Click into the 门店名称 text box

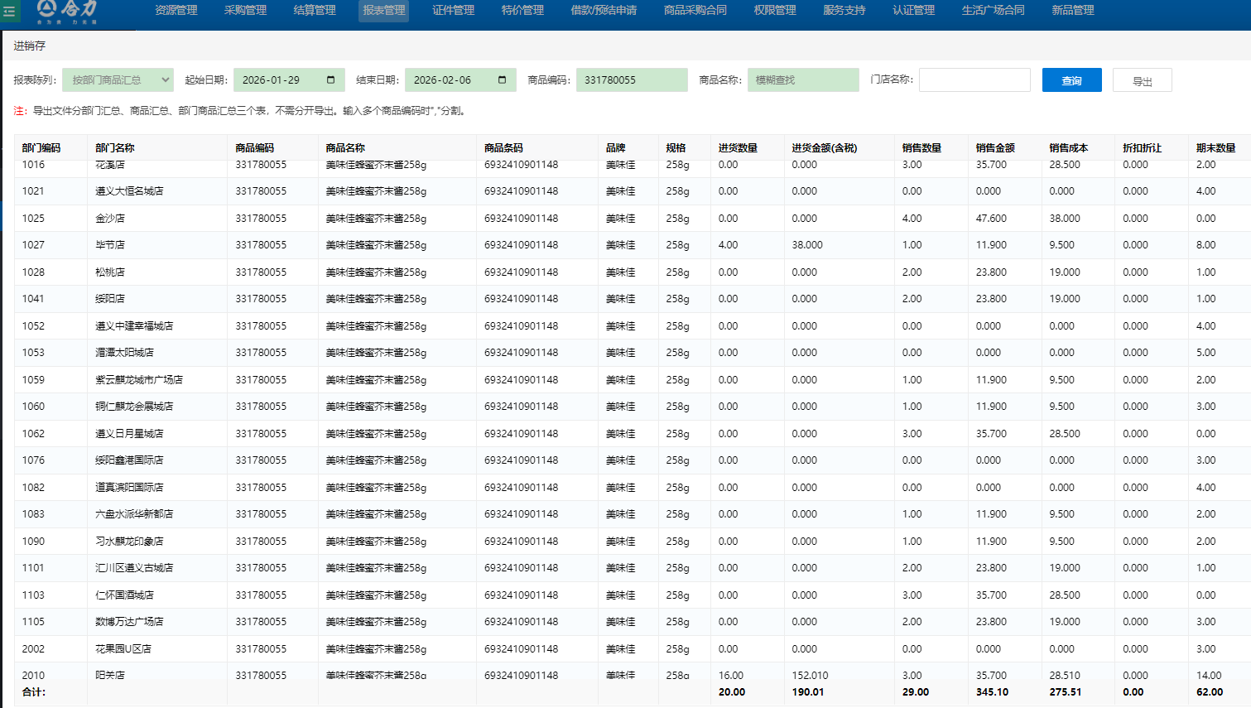(974, 80)
